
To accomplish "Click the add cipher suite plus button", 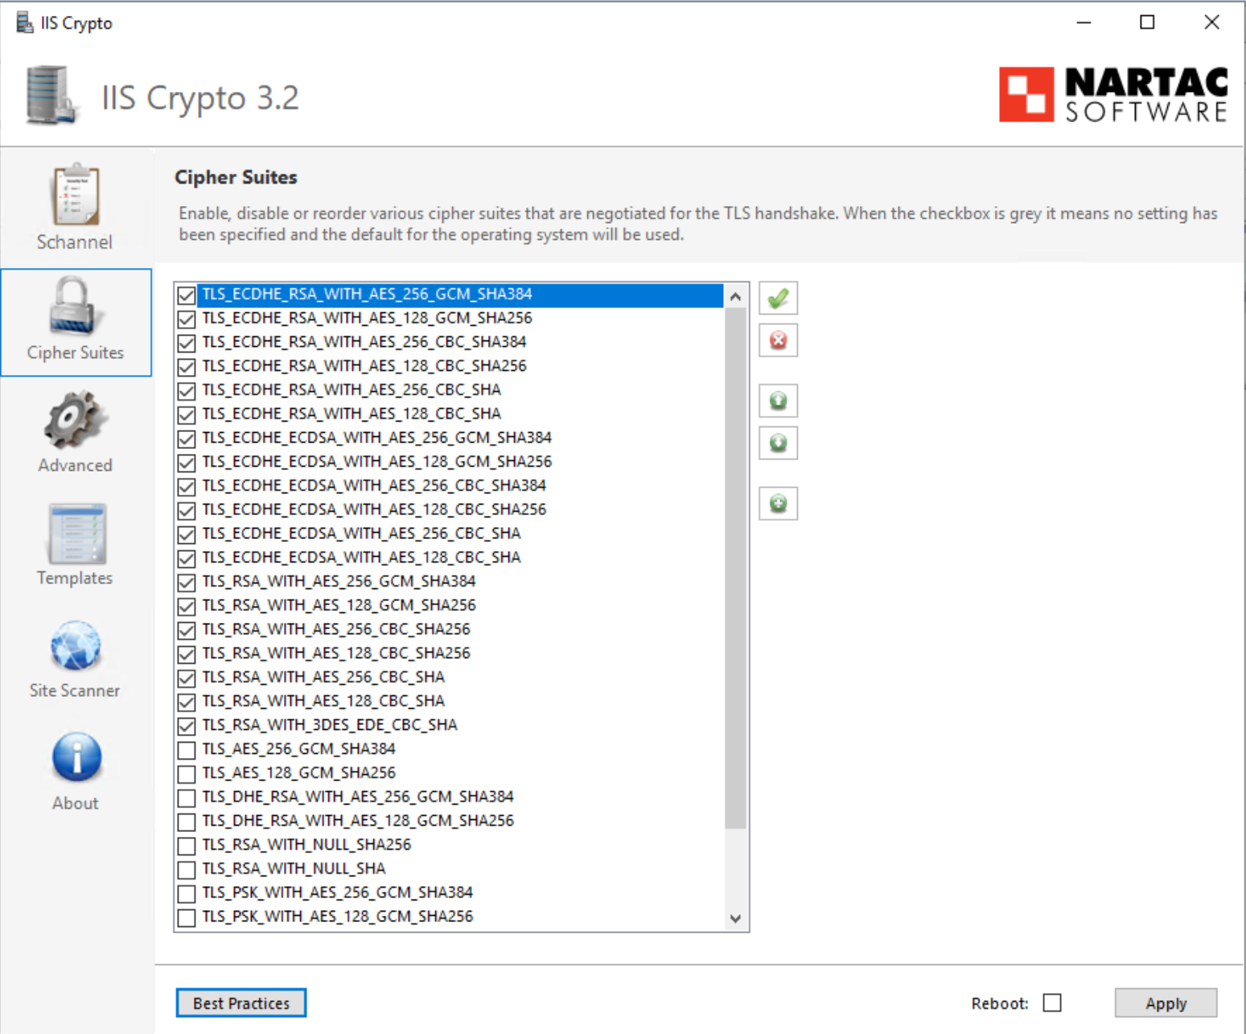I will [x=778, y=504].
